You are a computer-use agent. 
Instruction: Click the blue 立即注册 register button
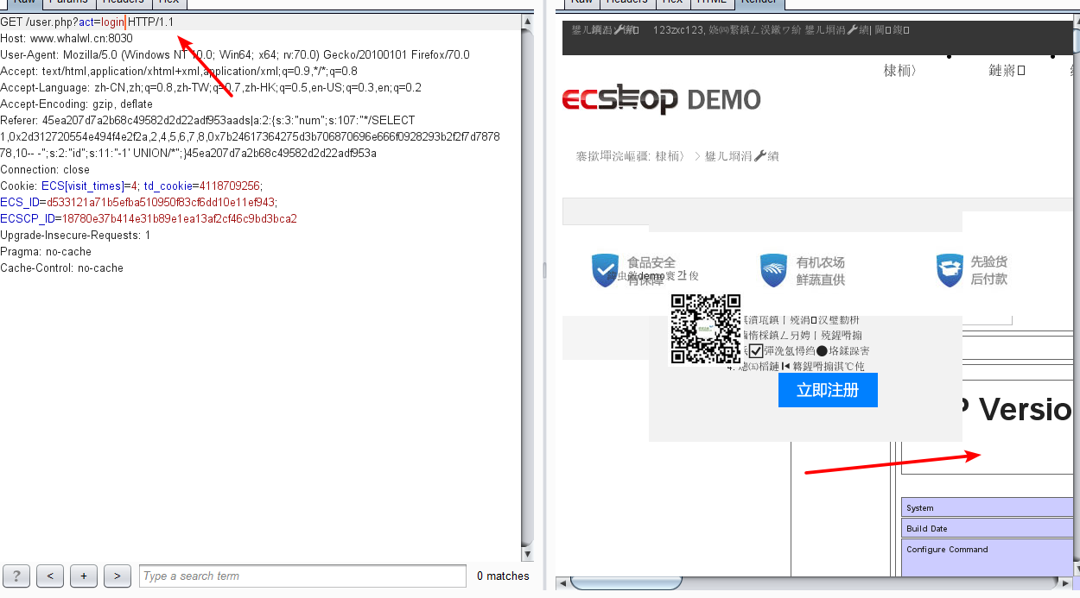pos(828,390)
